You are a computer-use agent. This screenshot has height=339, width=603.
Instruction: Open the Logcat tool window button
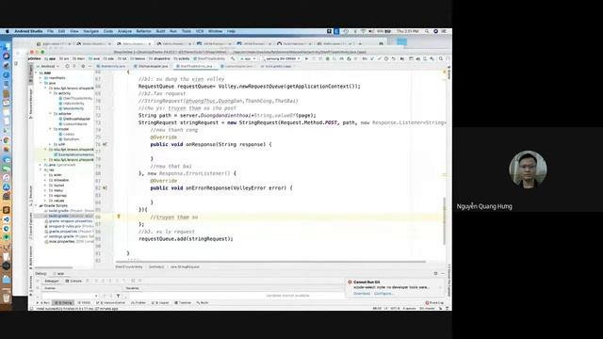tap(161, 303)
